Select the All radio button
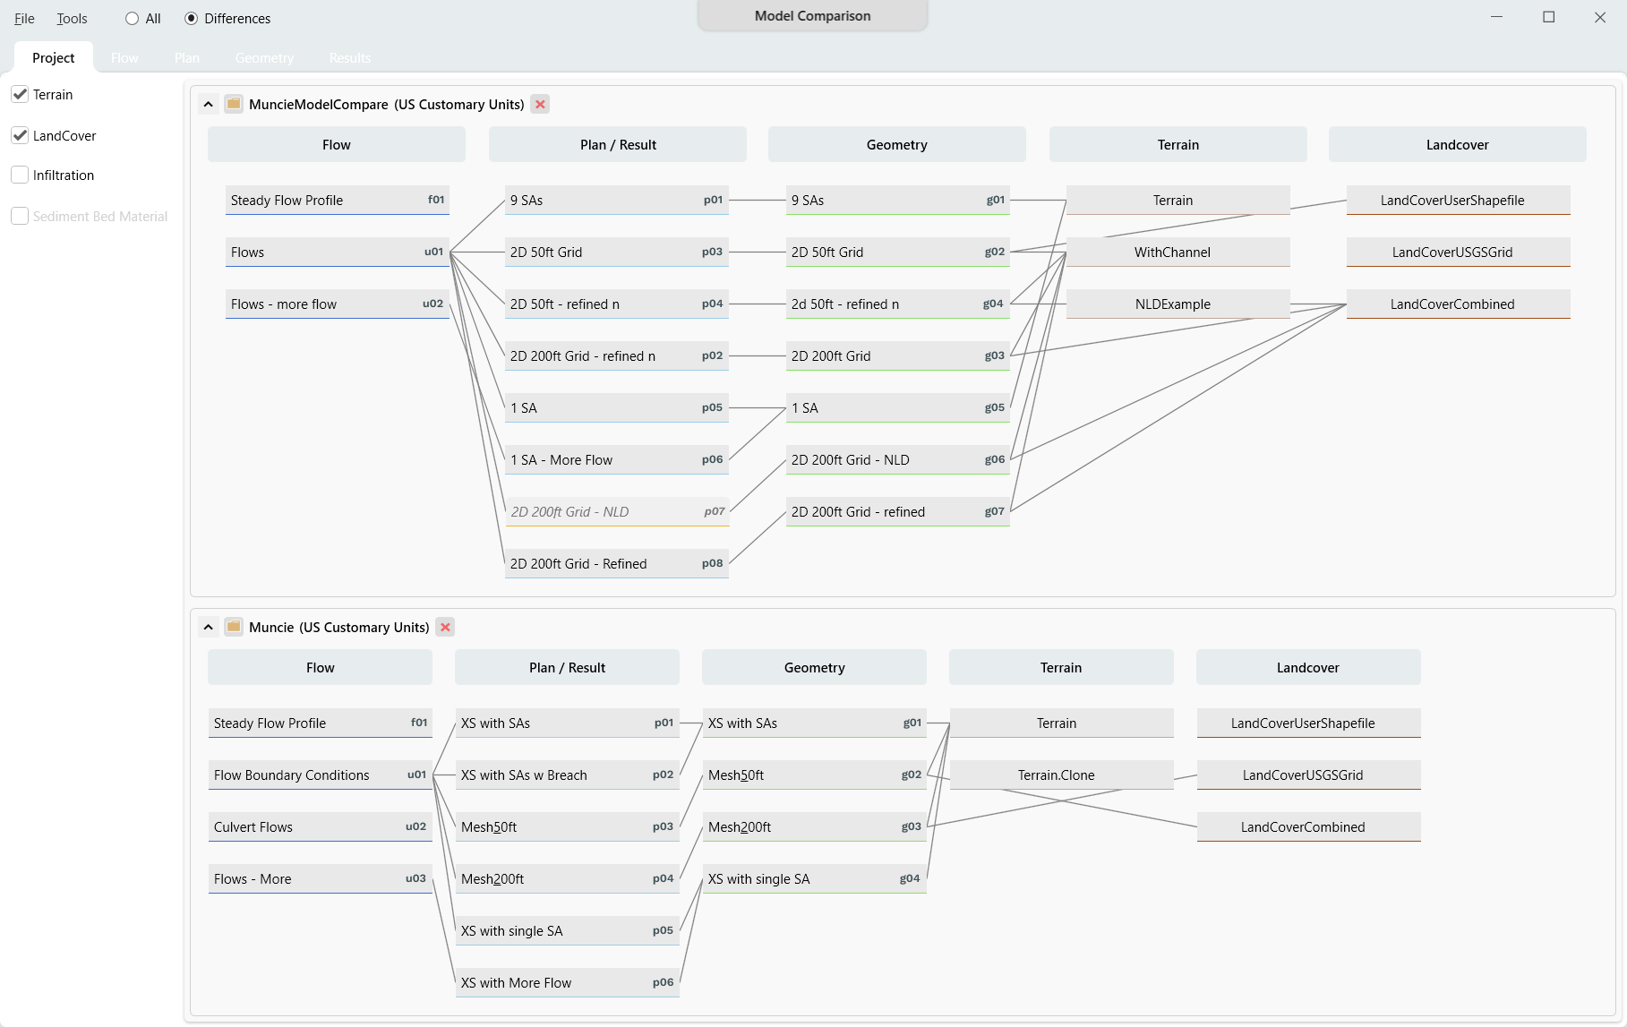This screenshot has height=1027, width=1627. click(133, 19)
